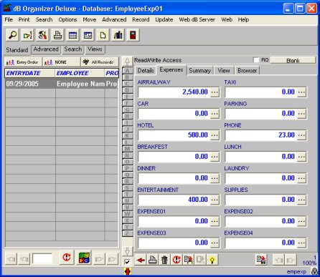Click the record number box below the list
The width and height of the screenshot is (320, 277).
pos(42,259)
